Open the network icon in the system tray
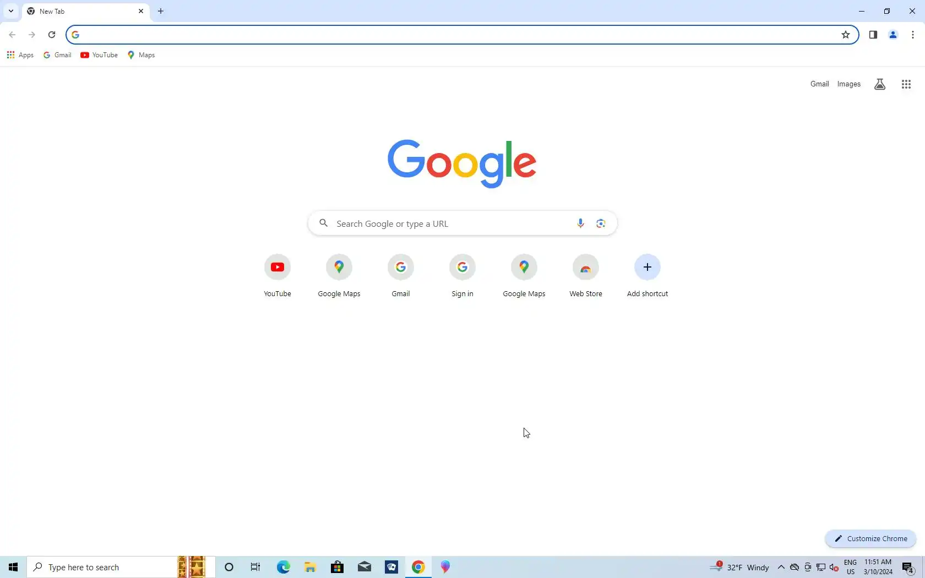 click(821, 568)
